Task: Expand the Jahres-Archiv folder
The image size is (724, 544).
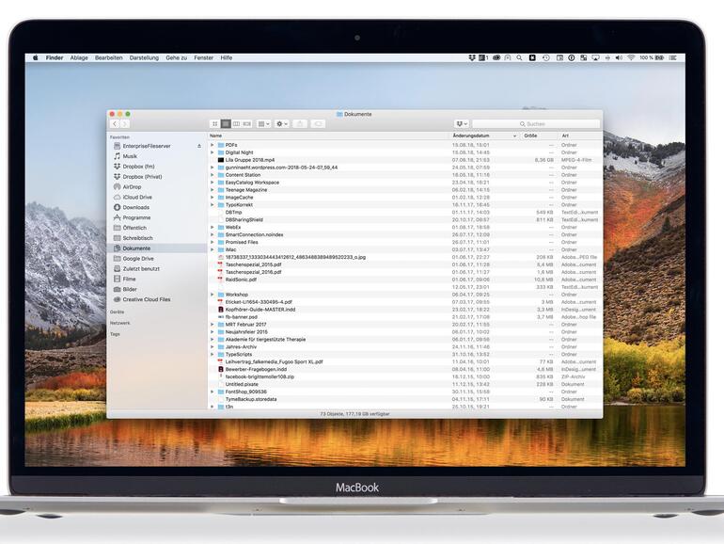Action: pos(212,346)
